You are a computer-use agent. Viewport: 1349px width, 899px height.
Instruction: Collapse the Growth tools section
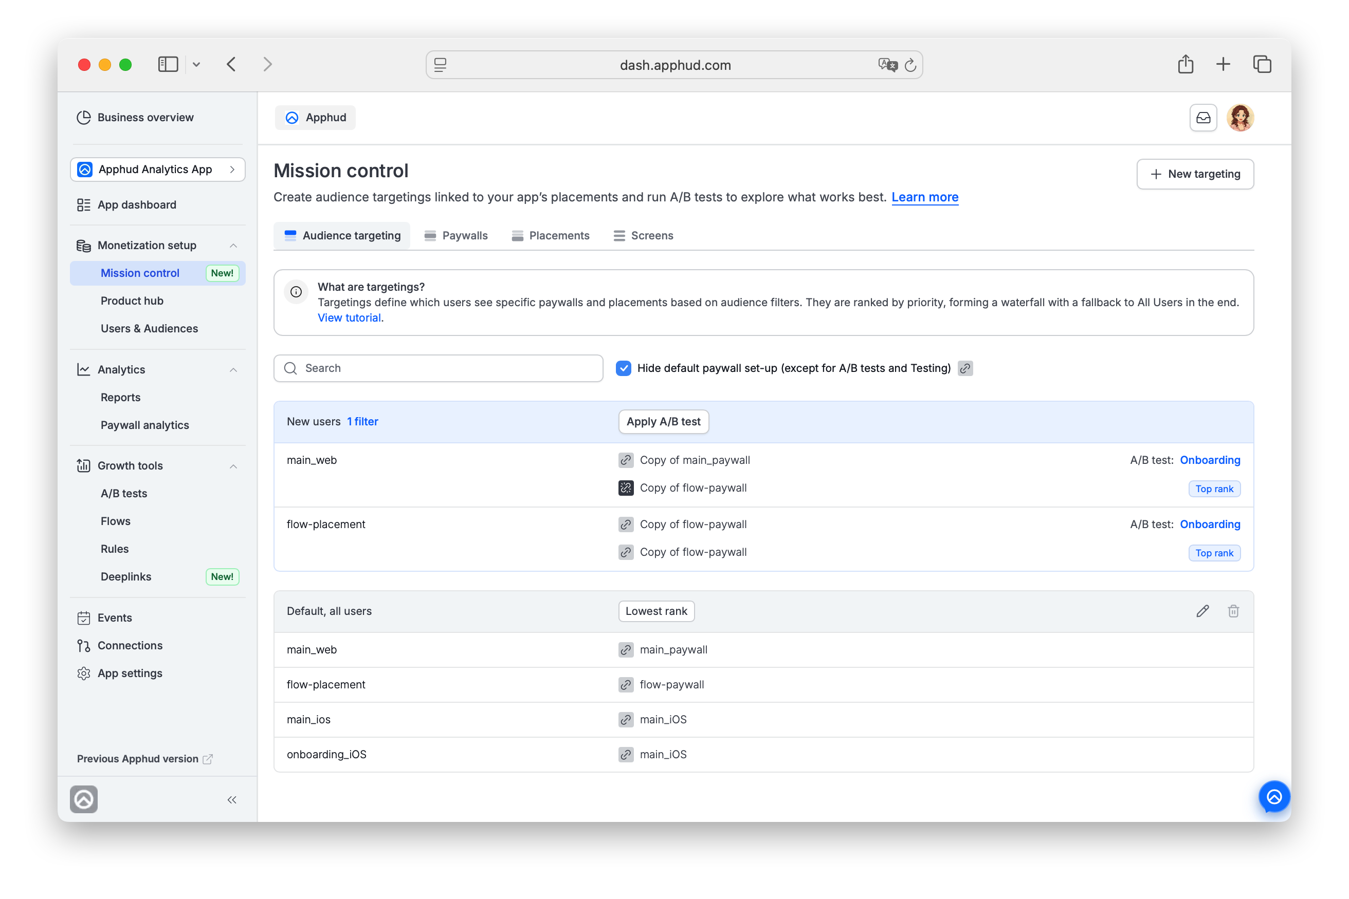tap(233, 466)
